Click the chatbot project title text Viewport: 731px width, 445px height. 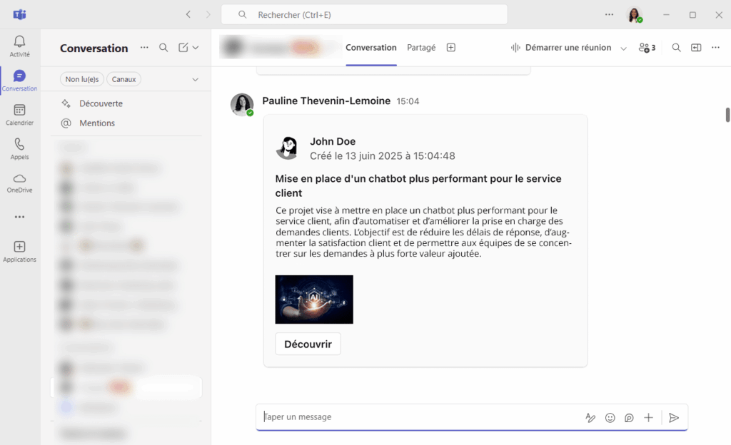click(418, 185)
